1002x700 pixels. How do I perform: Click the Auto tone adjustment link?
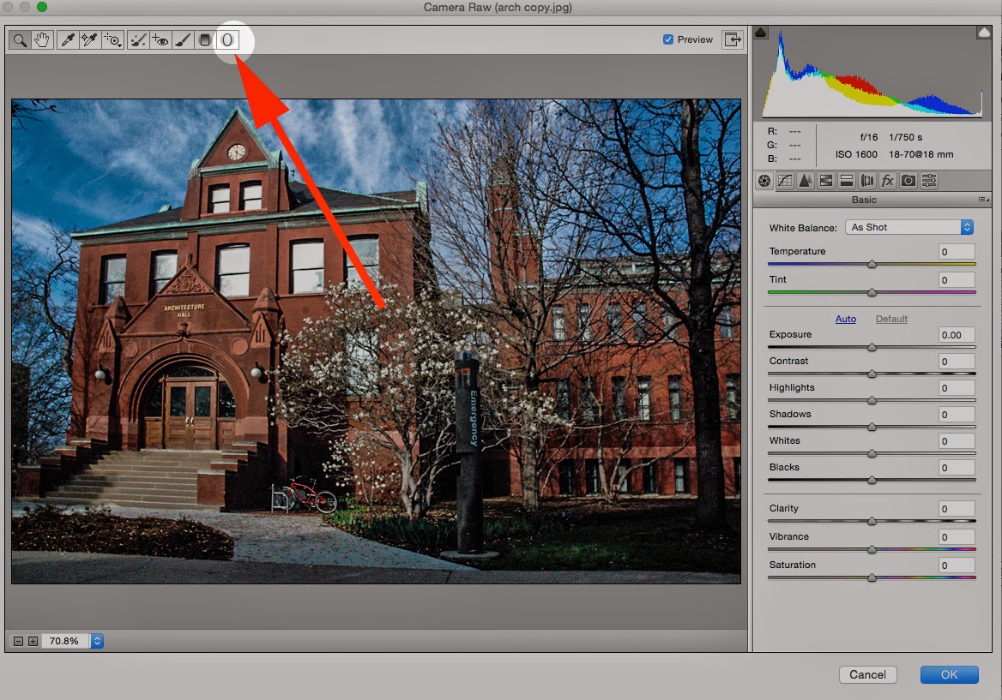pyautogui.click(x=846, y=319)
